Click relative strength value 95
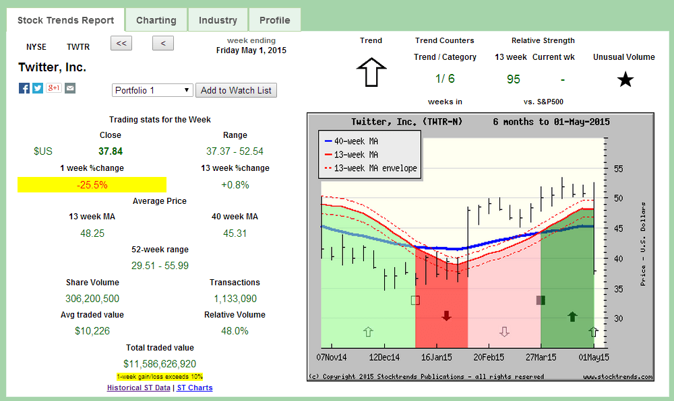 [x=513, y=79]
